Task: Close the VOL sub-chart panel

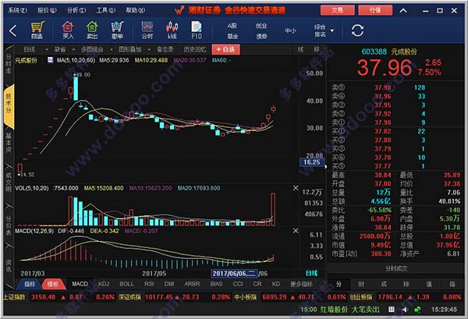Action: point(296,188)
